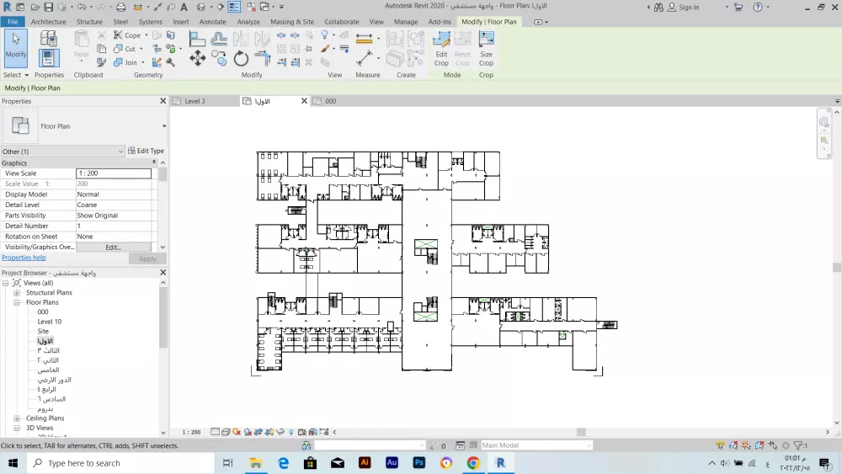842x474 pixels.
Task: Click the Trim/Extend to Corner tool
Action: (263, 58)
